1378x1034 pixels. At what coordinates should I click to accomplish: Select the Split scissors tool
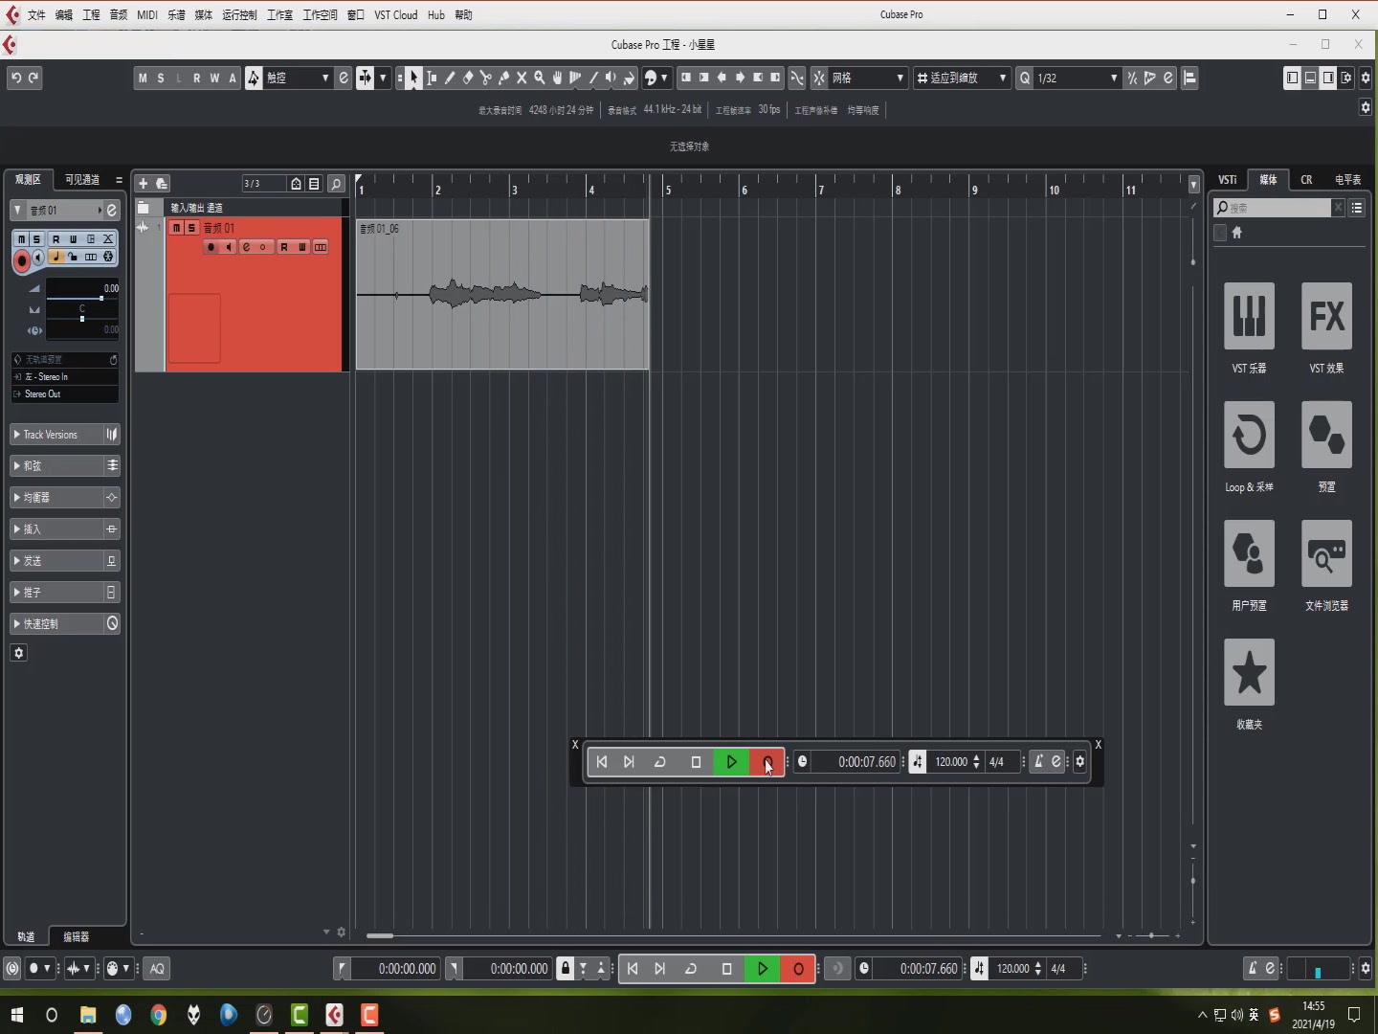point(485,78)
